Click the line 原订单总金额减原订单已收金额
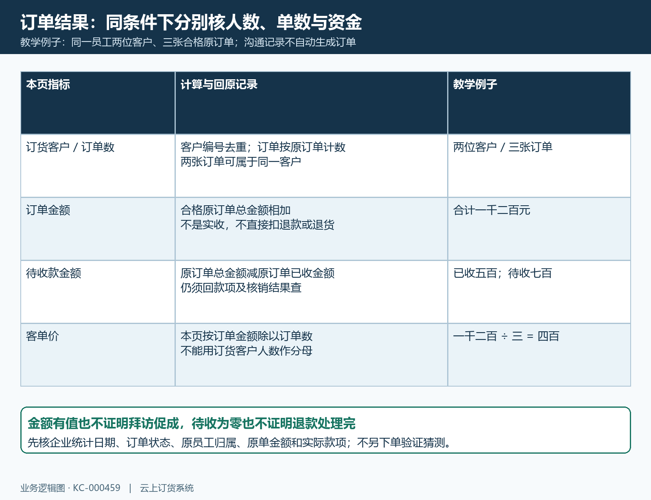 point(258,273)
